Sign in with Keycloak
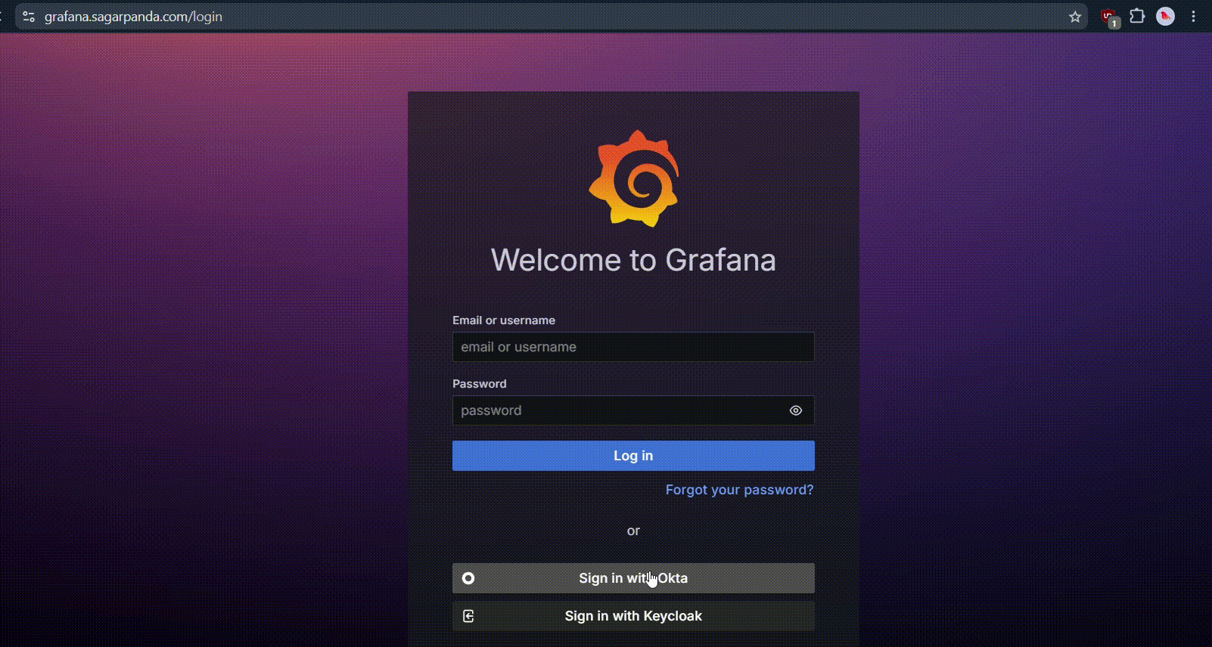This screenshot has height=647, width=1212. pyautogui.click(x=633, y=616)
